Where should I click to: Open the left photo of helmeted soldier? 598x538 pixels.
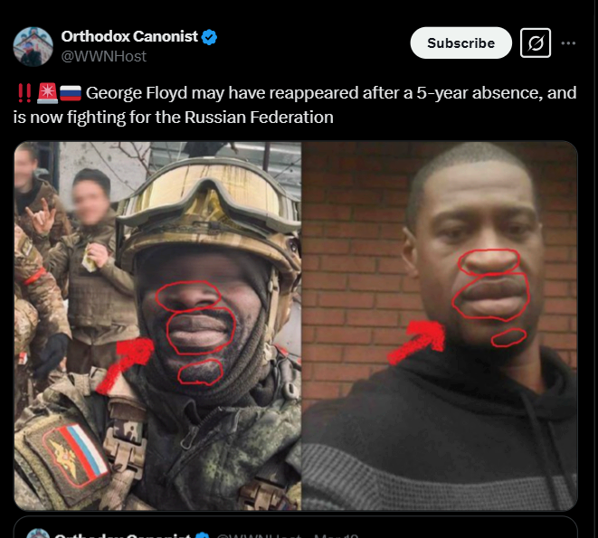point(157,326)
